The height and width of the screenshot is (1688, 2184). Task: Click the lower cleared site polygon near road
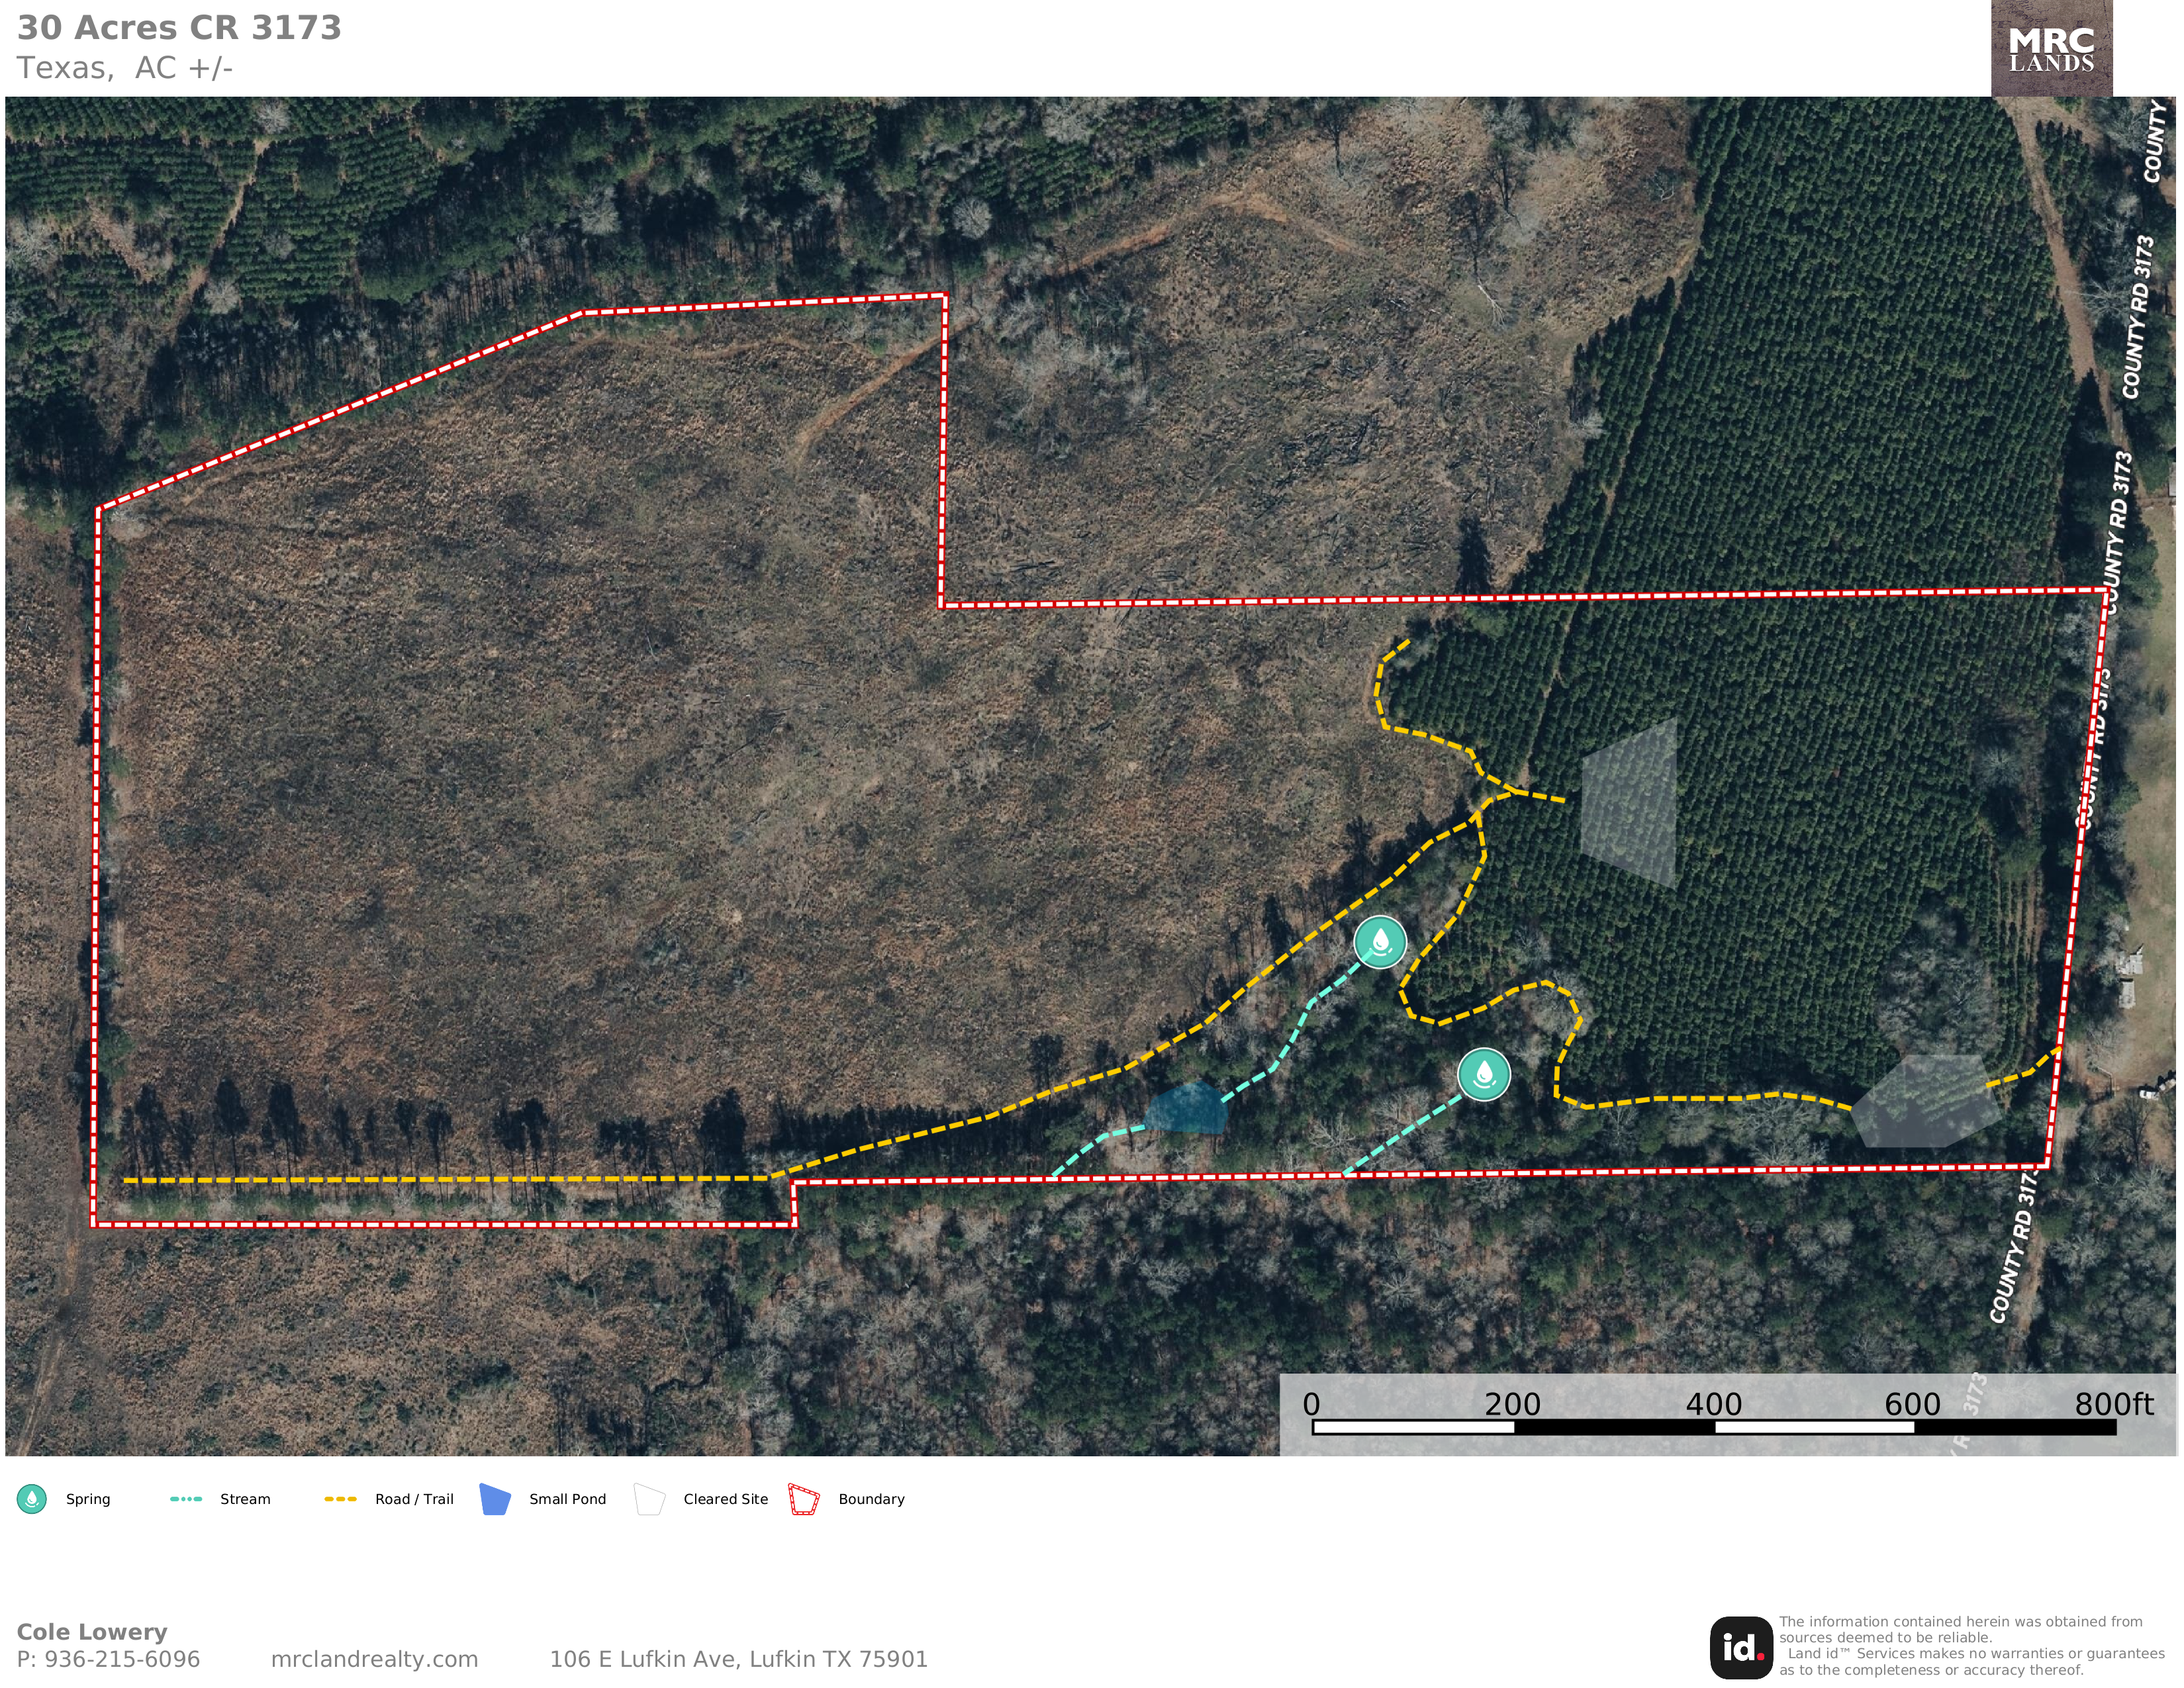click(1926, 1100)
